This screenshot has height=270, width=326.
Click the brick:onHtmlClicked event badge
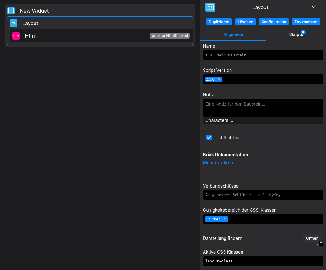pyautogui.click(x=170, y=36)
